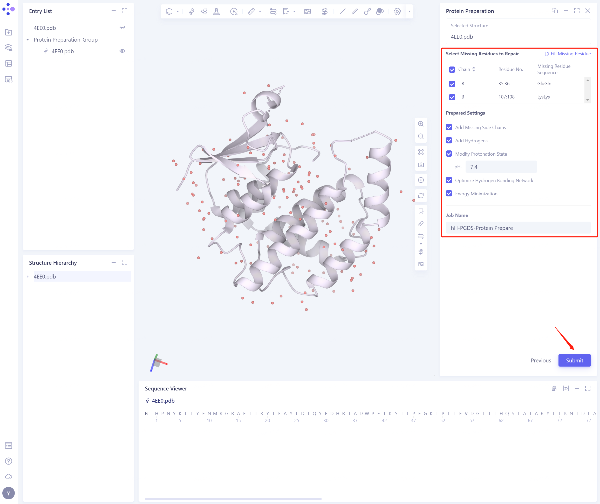Screen dimensions: 600x504
Task: Select the measurement ruler tool in toolbar
Action: click(251, 11)
